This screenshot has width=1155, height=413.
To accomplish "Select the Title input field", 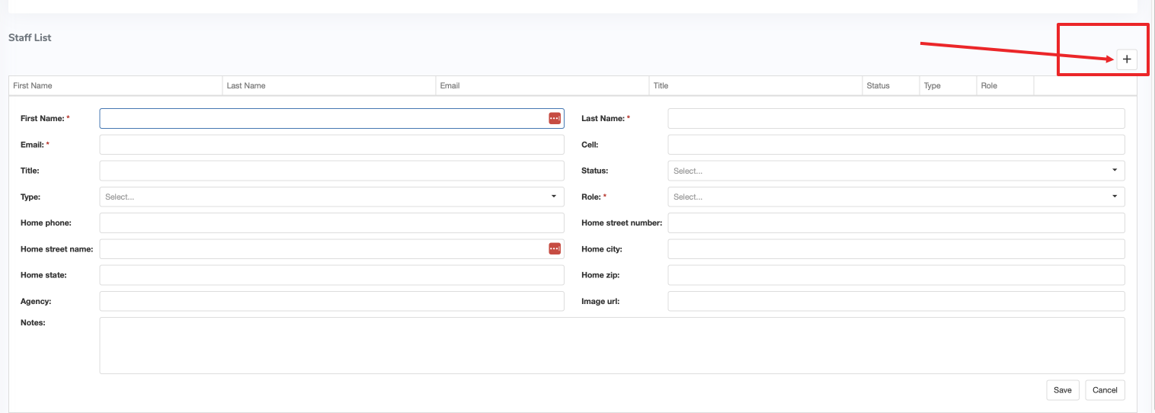I will pyautogui.click(x=332, y=171).
